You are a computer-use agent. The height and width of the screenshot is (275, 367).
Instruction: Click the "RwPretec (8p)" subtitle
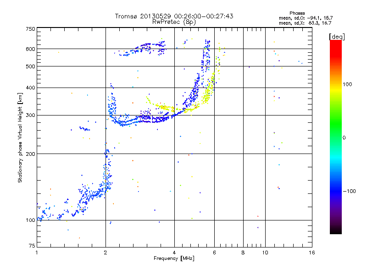[174, 22]
